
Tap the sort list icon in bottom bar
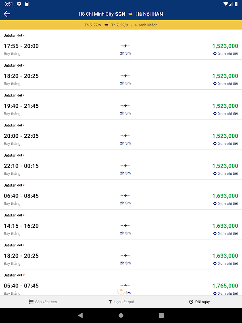coord(31,302)
